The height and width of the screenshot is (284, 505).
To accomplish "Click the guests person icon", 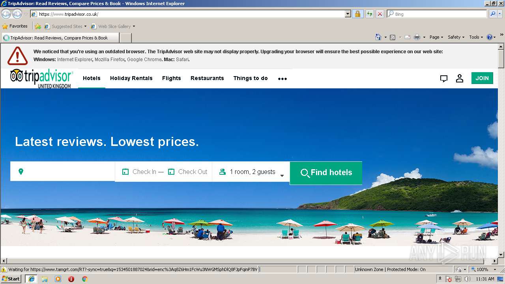I will click(x=223, y=172).
